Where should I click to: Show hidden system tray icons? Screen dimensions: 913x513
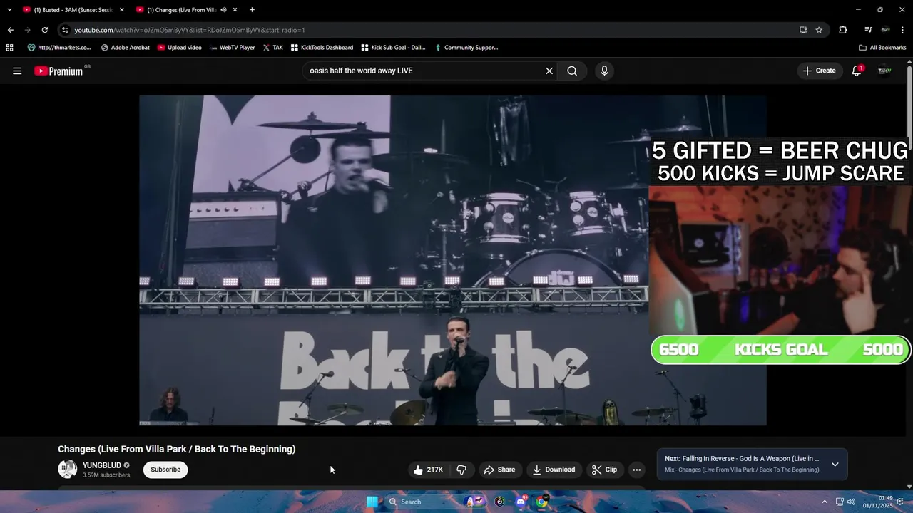(825, 502)
